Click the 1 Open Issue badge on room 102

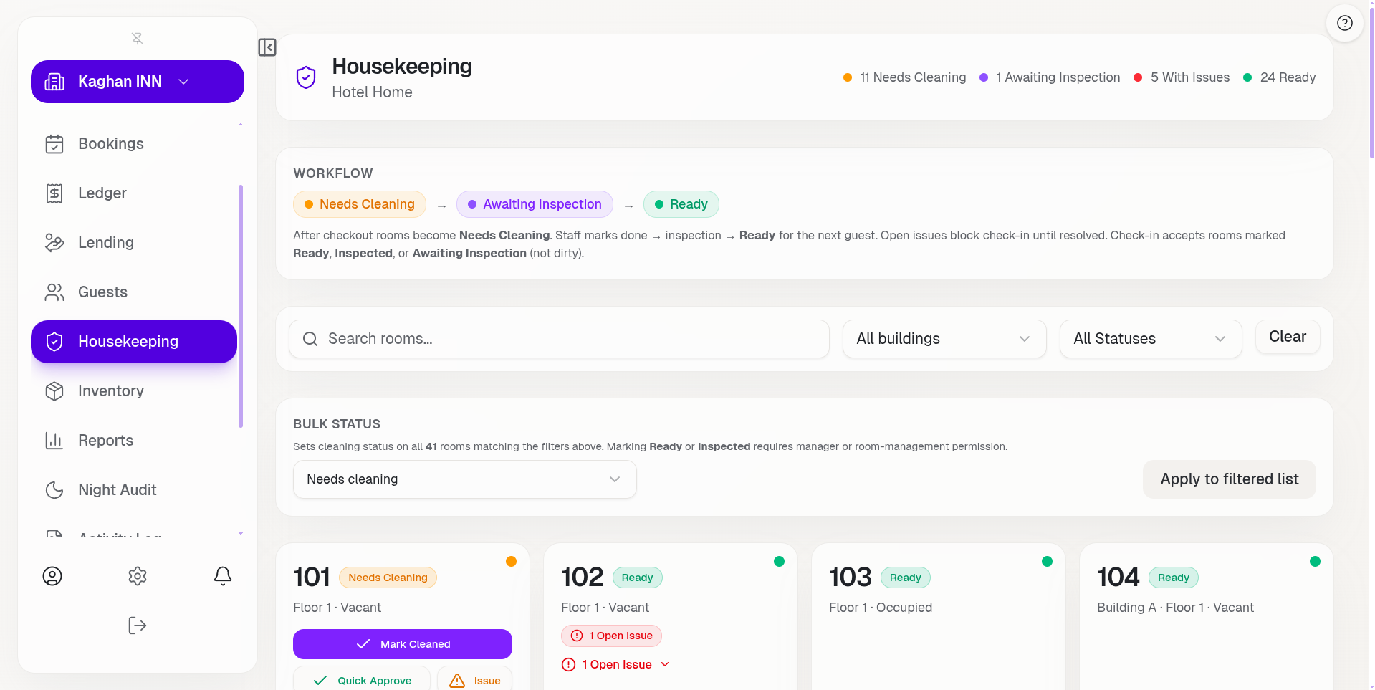pyautogui.click(x=611, y=636)
